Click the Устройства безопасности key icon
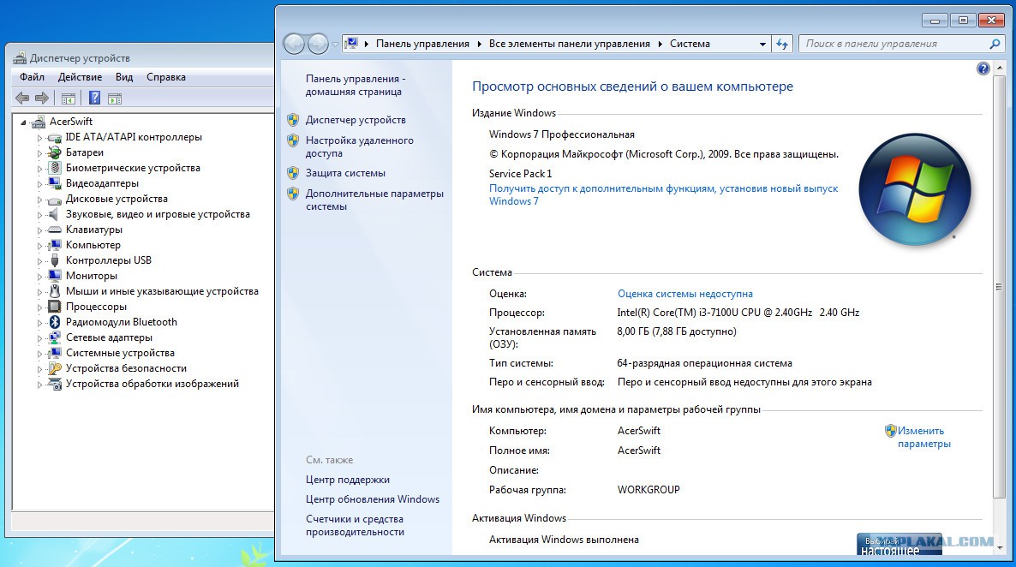The width and height of the screenshot is (1016, 567). (55, 368)
